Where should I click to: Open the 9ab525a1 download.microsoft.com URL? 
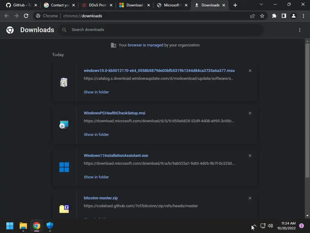(x=159, y=164)
